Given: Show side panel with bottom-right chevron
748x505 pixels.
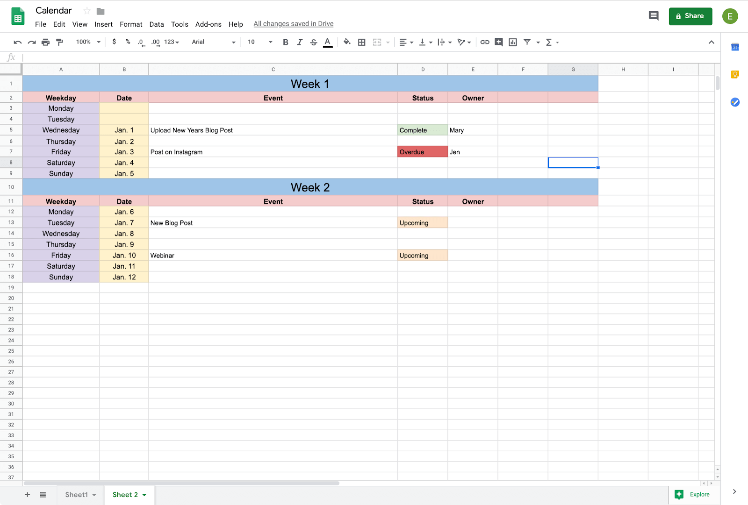Looking at the screenshot, I should point(734,491).
